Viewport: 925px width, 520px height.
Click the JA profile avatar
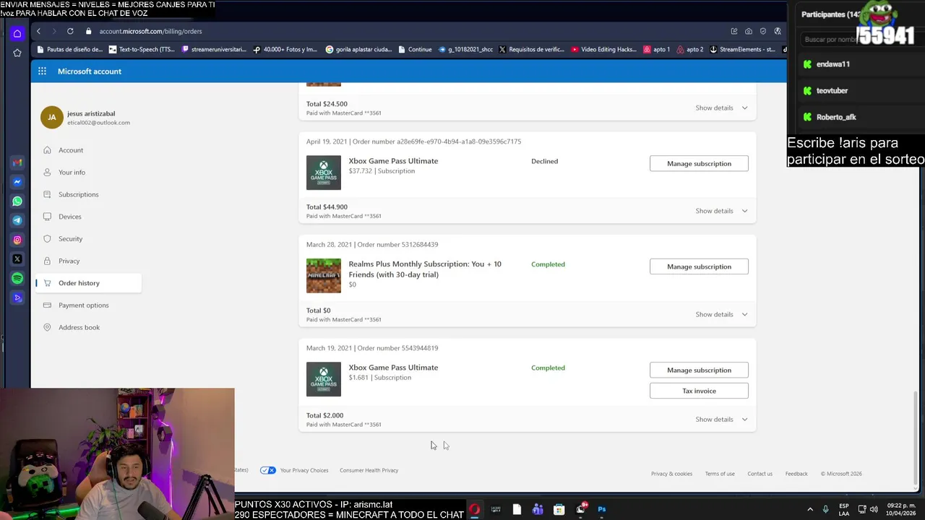coord(52,117)
